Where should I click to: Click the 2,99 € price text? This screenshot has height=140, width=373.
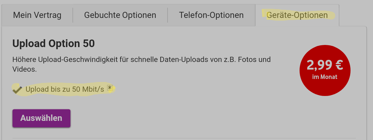pyautogui.click(x=325, y=65)
